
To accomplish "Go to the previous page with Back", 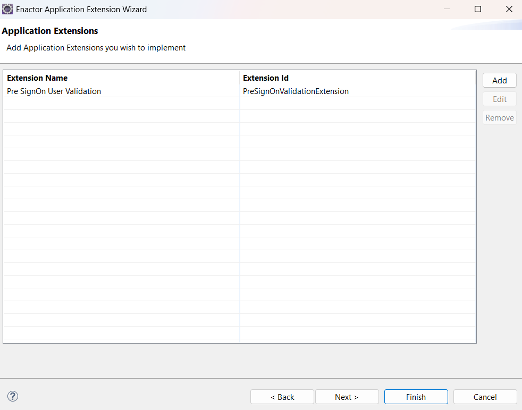I will coord(282,397).
